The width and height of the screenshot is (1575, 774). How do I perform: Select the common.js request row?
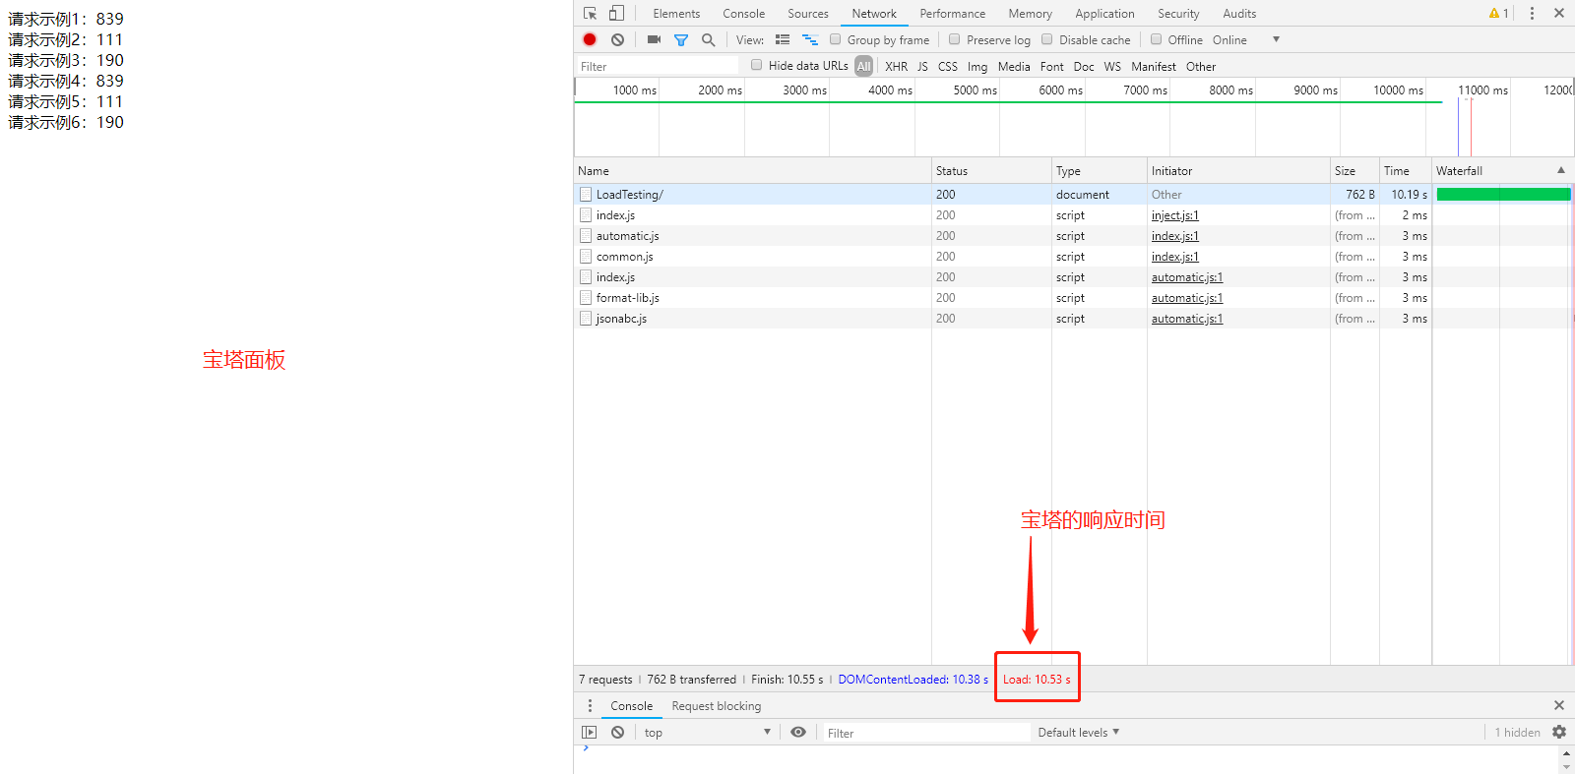pos(1072,257)
